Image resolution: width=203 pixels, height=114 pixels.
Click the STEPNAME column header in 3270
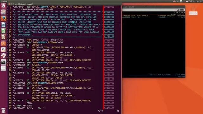[162, 16]
